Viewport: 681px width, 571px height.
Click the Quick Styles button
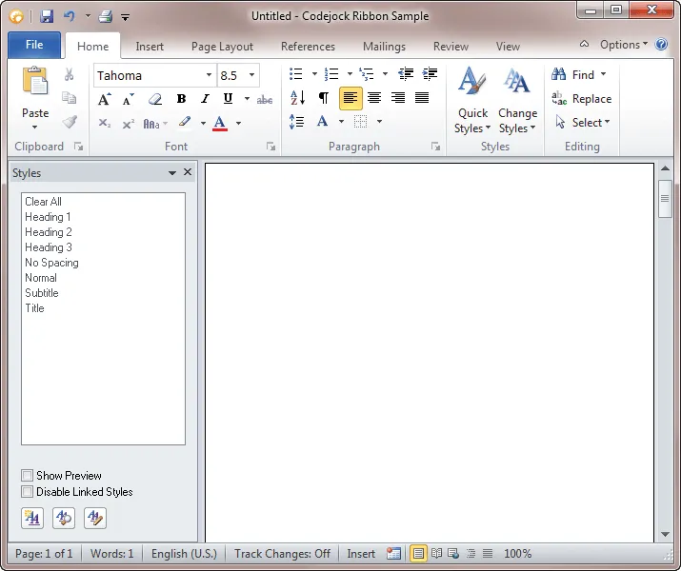click(x=472, y=101)
